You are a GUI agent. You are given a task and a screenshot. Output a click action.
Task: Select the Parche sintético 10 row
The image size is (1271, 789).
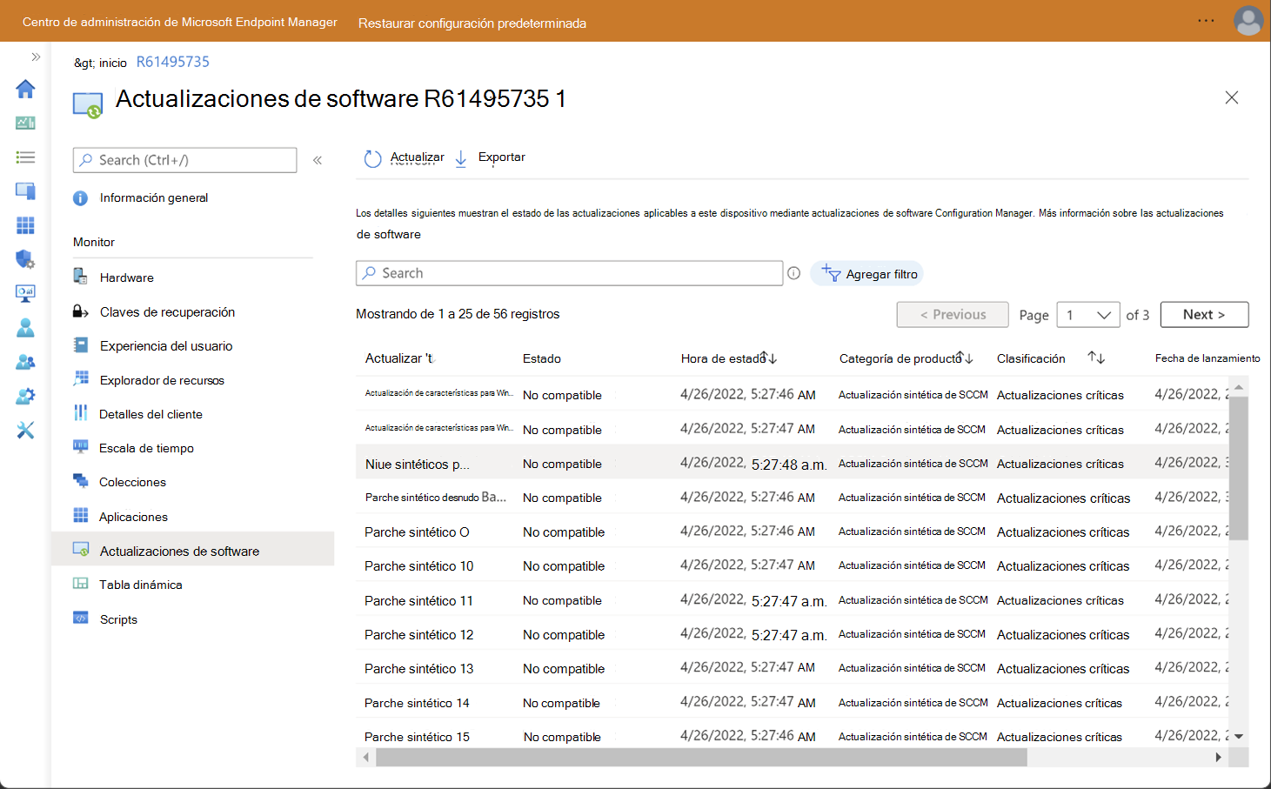pos(793,565)
